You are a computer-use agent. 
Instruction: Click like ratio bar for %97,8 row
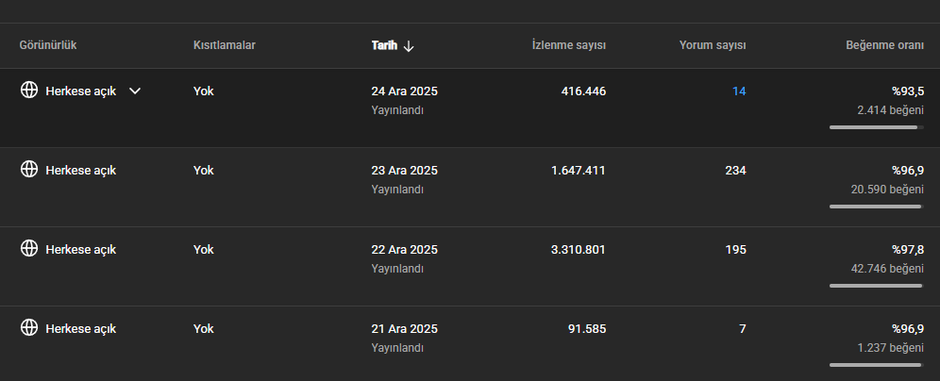(x=877, y=286)
